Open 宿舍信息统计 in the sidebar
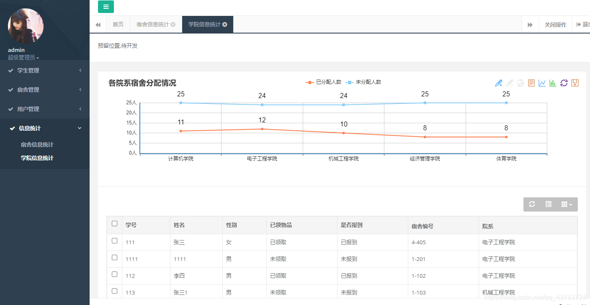Screen dimensions: 590x305 (37, 145)
